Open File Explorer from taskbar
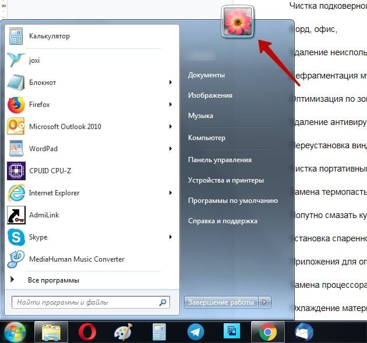367x343 pixels. 51,332
